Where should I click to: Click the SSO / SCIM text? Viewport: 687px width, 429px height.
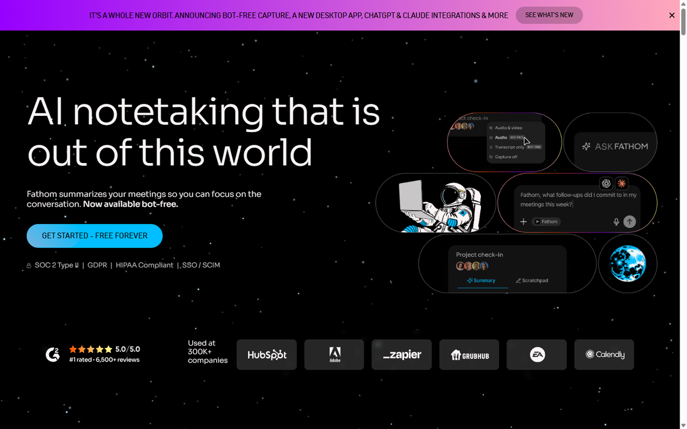pyautogui.click(x=201, y=265)
